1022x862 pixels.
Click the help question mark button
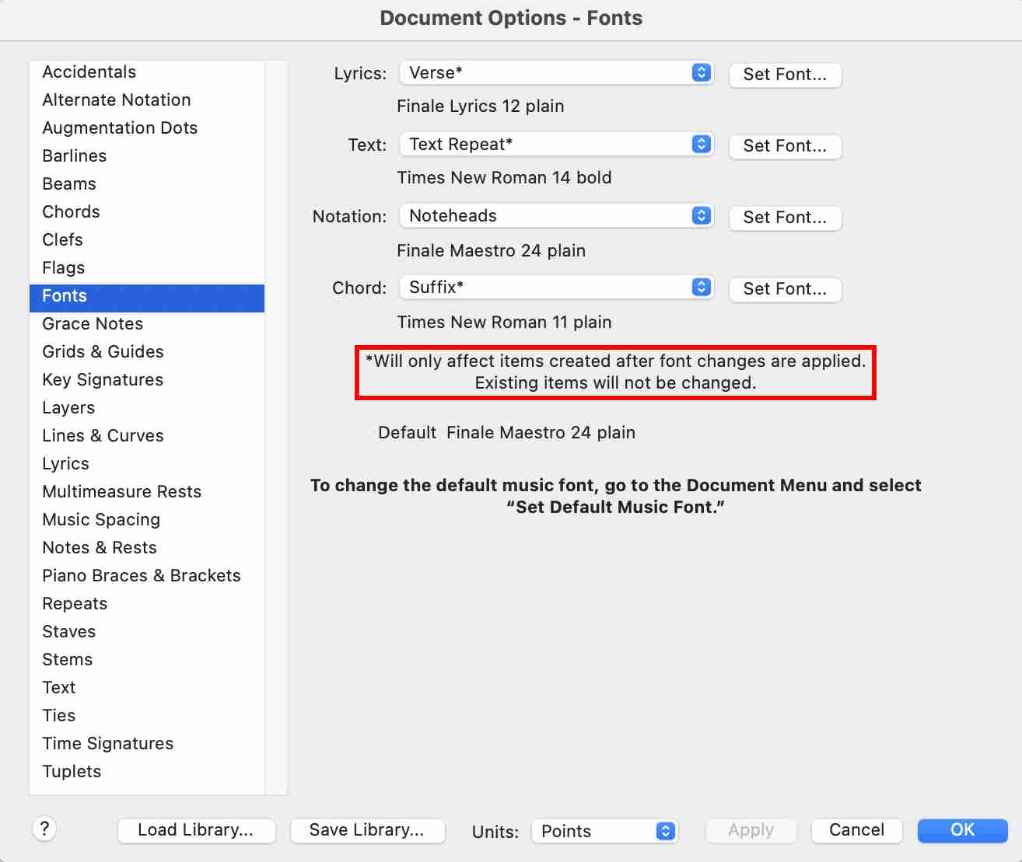point(44,829)
